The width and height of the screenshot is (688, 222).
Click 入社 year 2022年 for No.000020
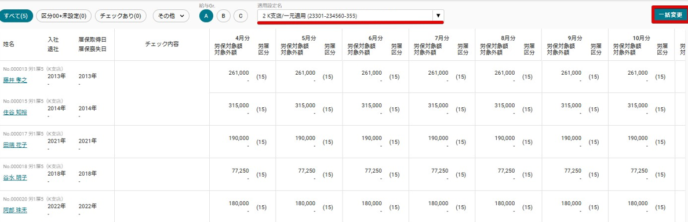(57, 206)
